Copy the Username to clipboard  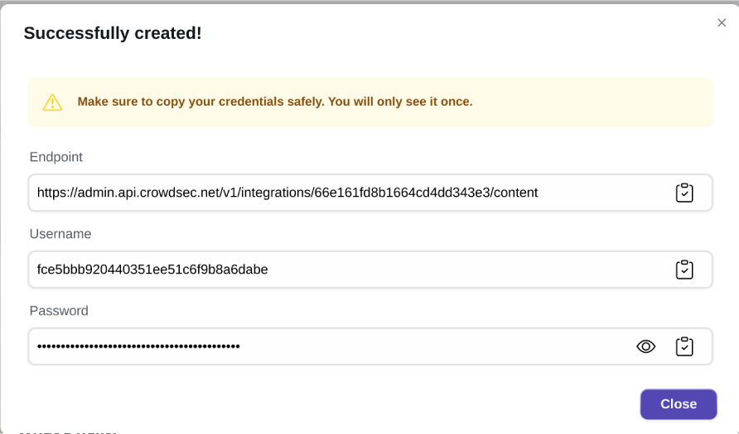click(x=684, y=269)
